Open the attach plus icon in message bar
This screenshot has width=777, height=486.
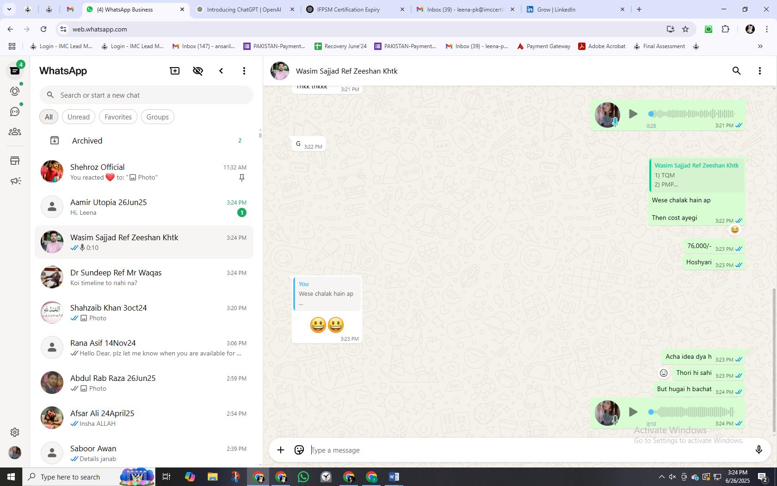point(281,450)
